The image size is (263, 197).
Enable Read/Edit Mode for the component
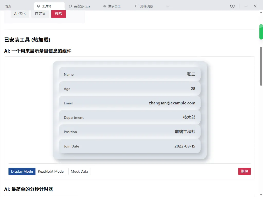click(x=51, y=171)
